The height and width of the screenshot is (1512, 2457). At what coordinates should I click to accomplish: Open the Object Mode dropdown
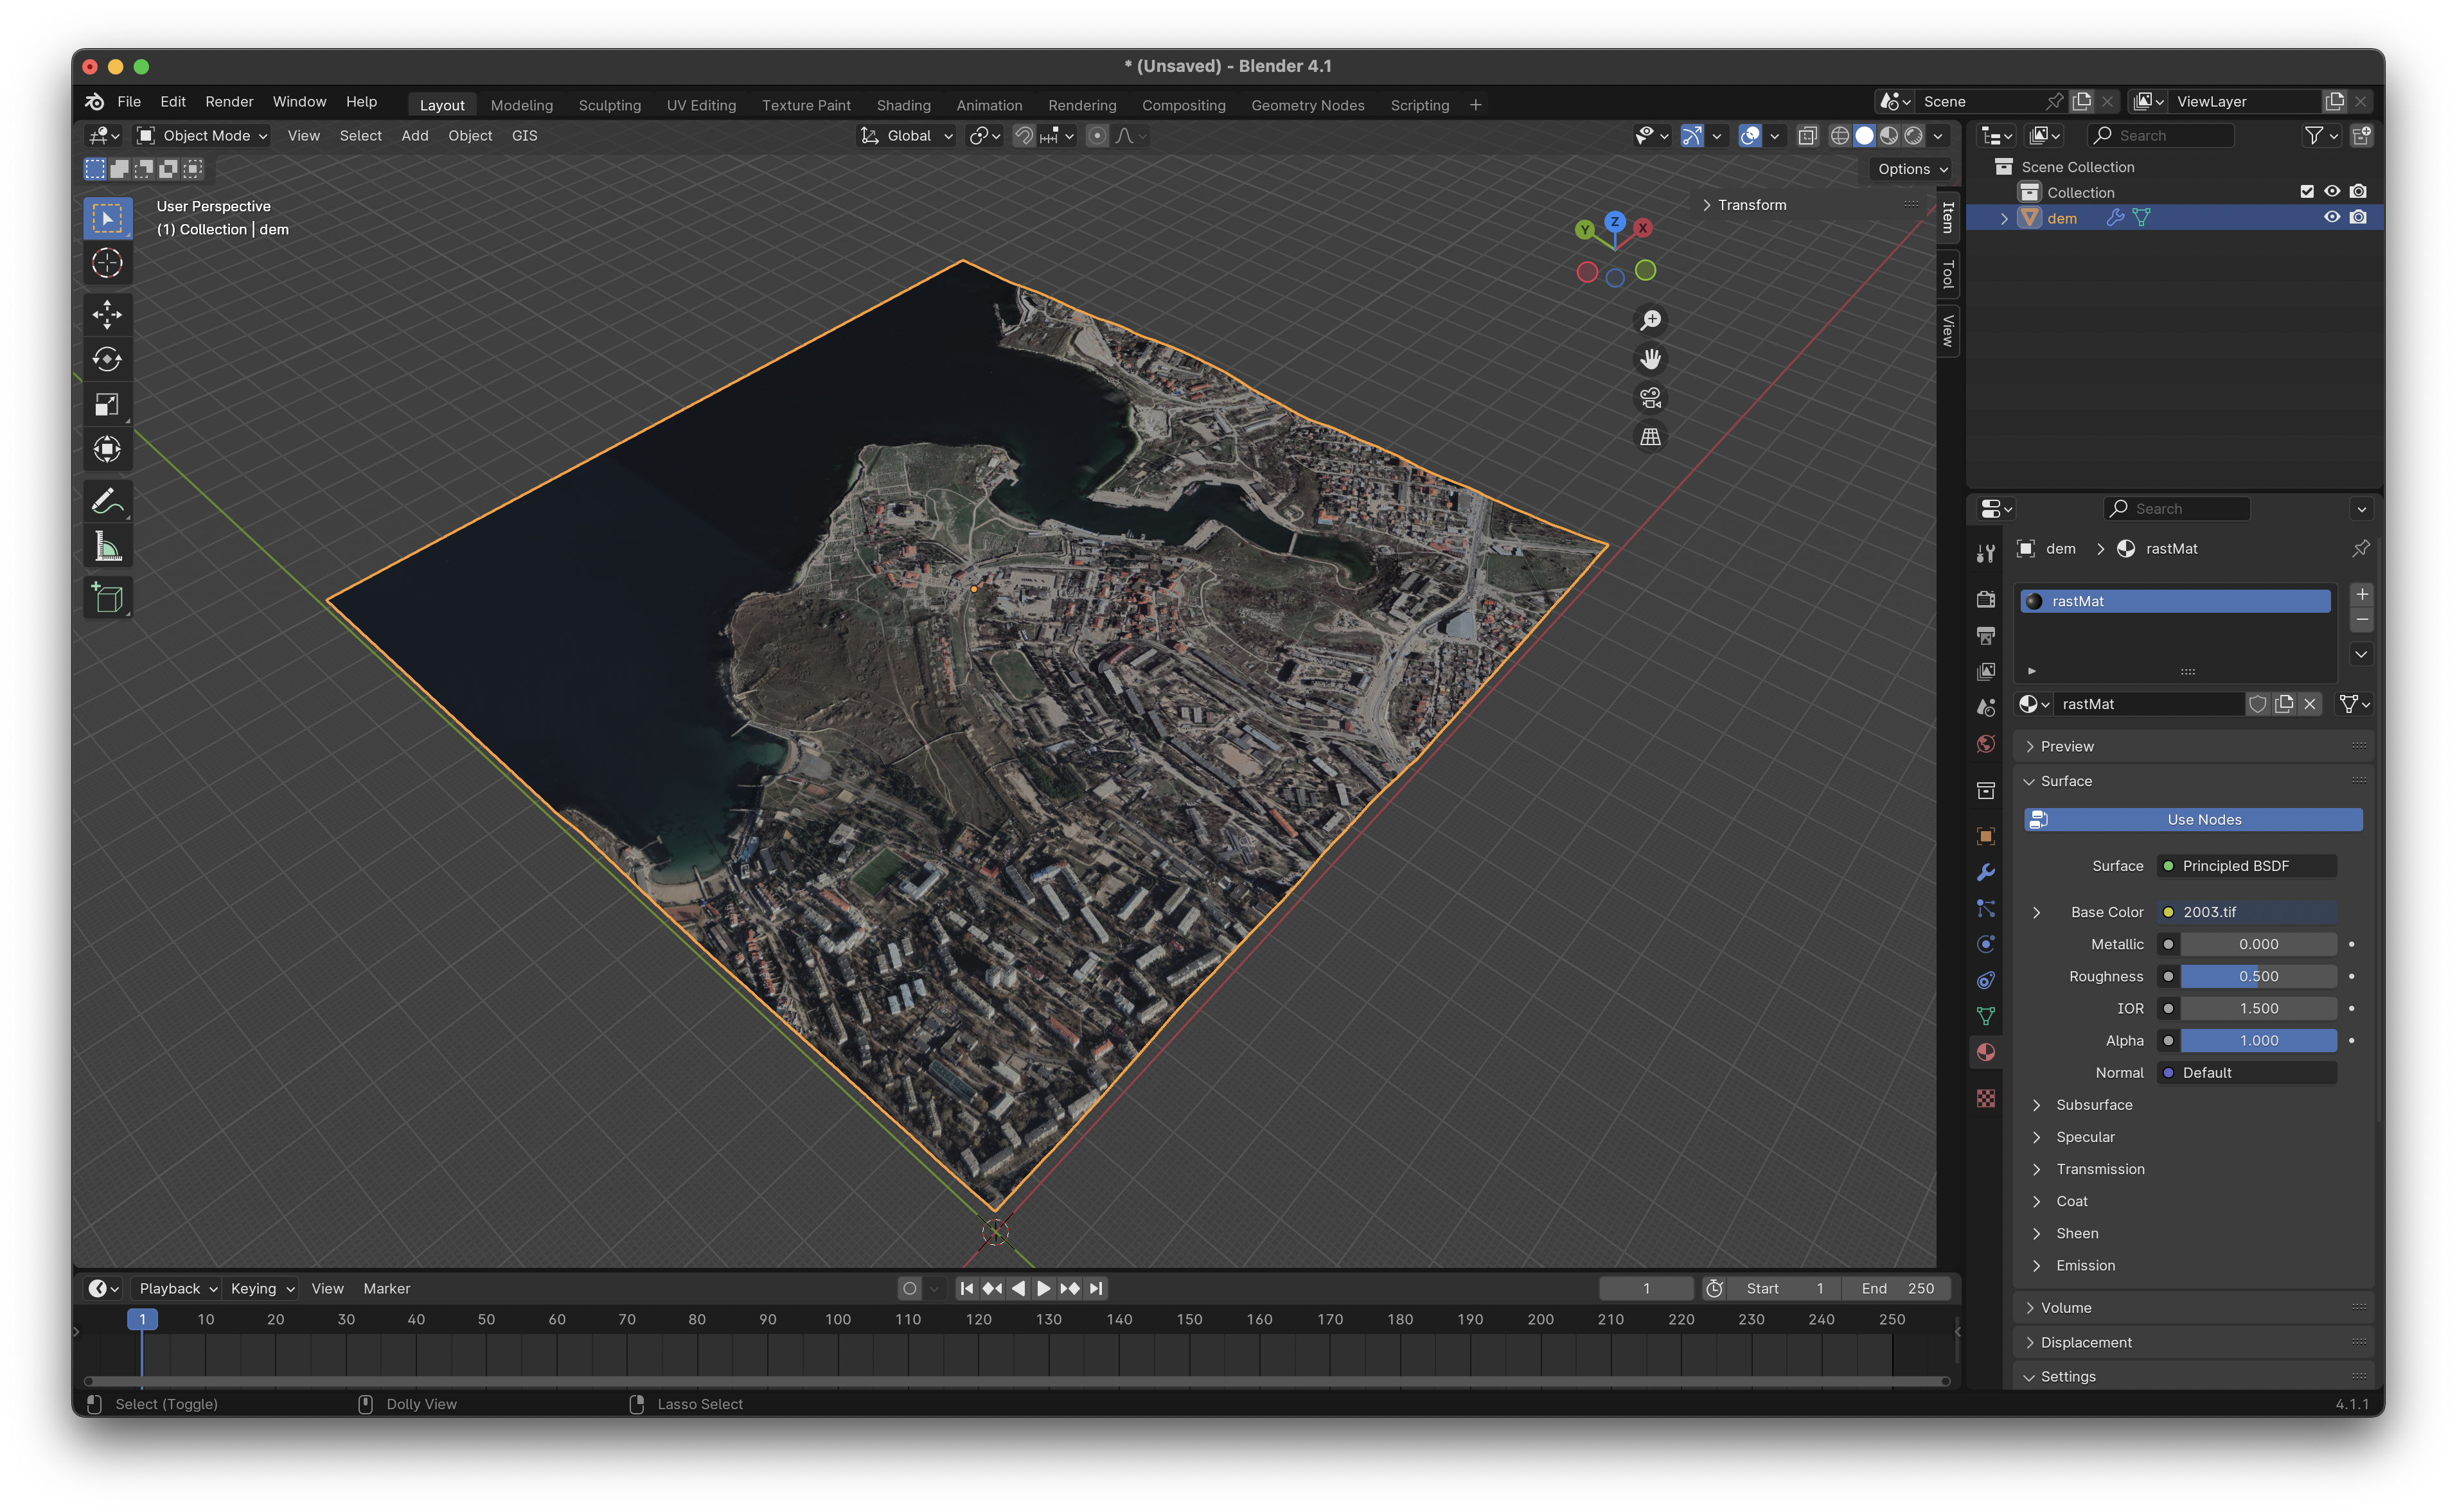(x=202, y=136)
